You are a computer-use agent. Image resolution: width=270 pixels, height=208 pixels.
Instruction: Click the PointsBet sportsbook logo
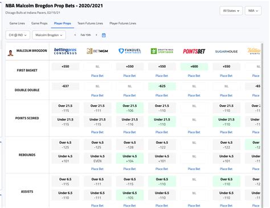[194, 51]
